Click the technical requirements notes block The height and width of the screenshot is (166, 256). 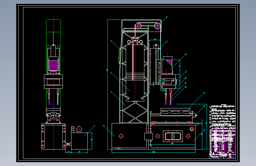point(223,116)
